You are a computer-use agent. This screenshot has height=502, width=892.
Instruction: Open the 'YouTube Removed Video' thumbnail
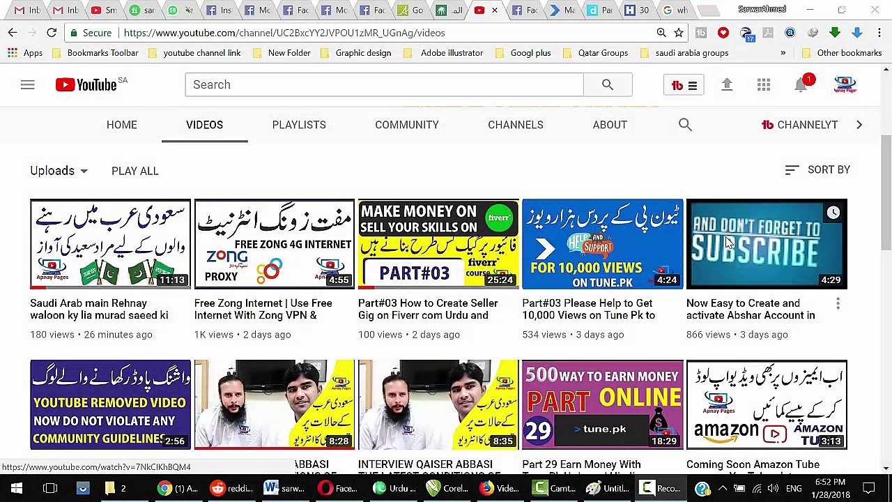coord(110,405)
